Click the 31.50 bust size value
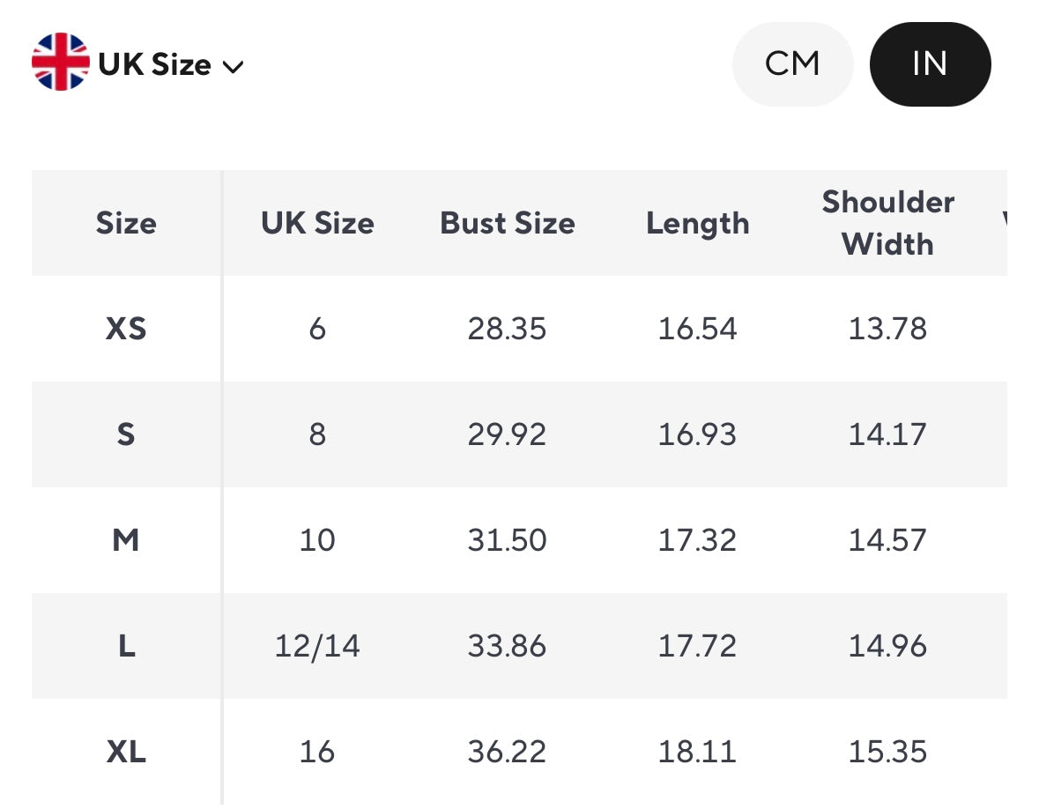Viewport: 1039px width, 809px height. tap(508, 540)
